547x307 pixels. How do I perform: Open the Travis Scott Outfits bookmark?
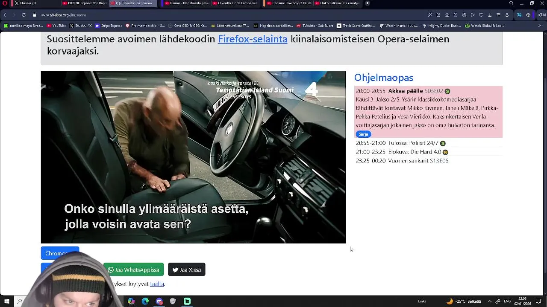click(x=356, y=26)
